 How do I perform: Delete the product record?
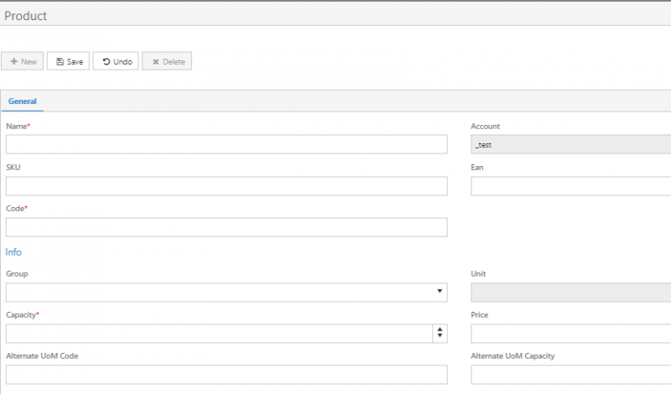pyautogui.click(x=167, y=61)
